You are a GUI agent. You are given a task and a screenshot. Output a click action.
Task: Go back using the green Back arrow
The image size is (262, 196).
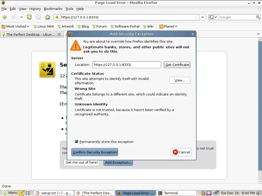click(5, 17)
